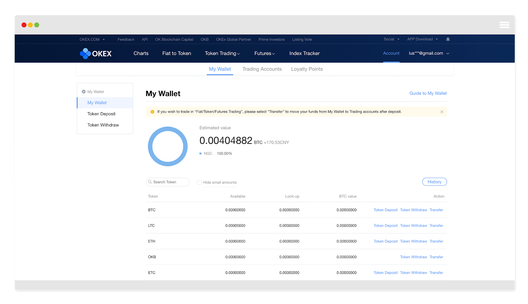This screenshot has width=528, height=304.
Task: Click Token Withdraw for ETH row
Action: (x=413, y=241)
